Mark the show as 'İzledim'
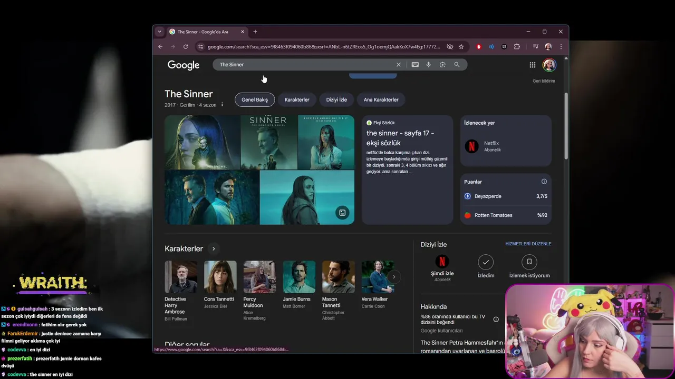The image size is (675, 379). coord(486,267)
